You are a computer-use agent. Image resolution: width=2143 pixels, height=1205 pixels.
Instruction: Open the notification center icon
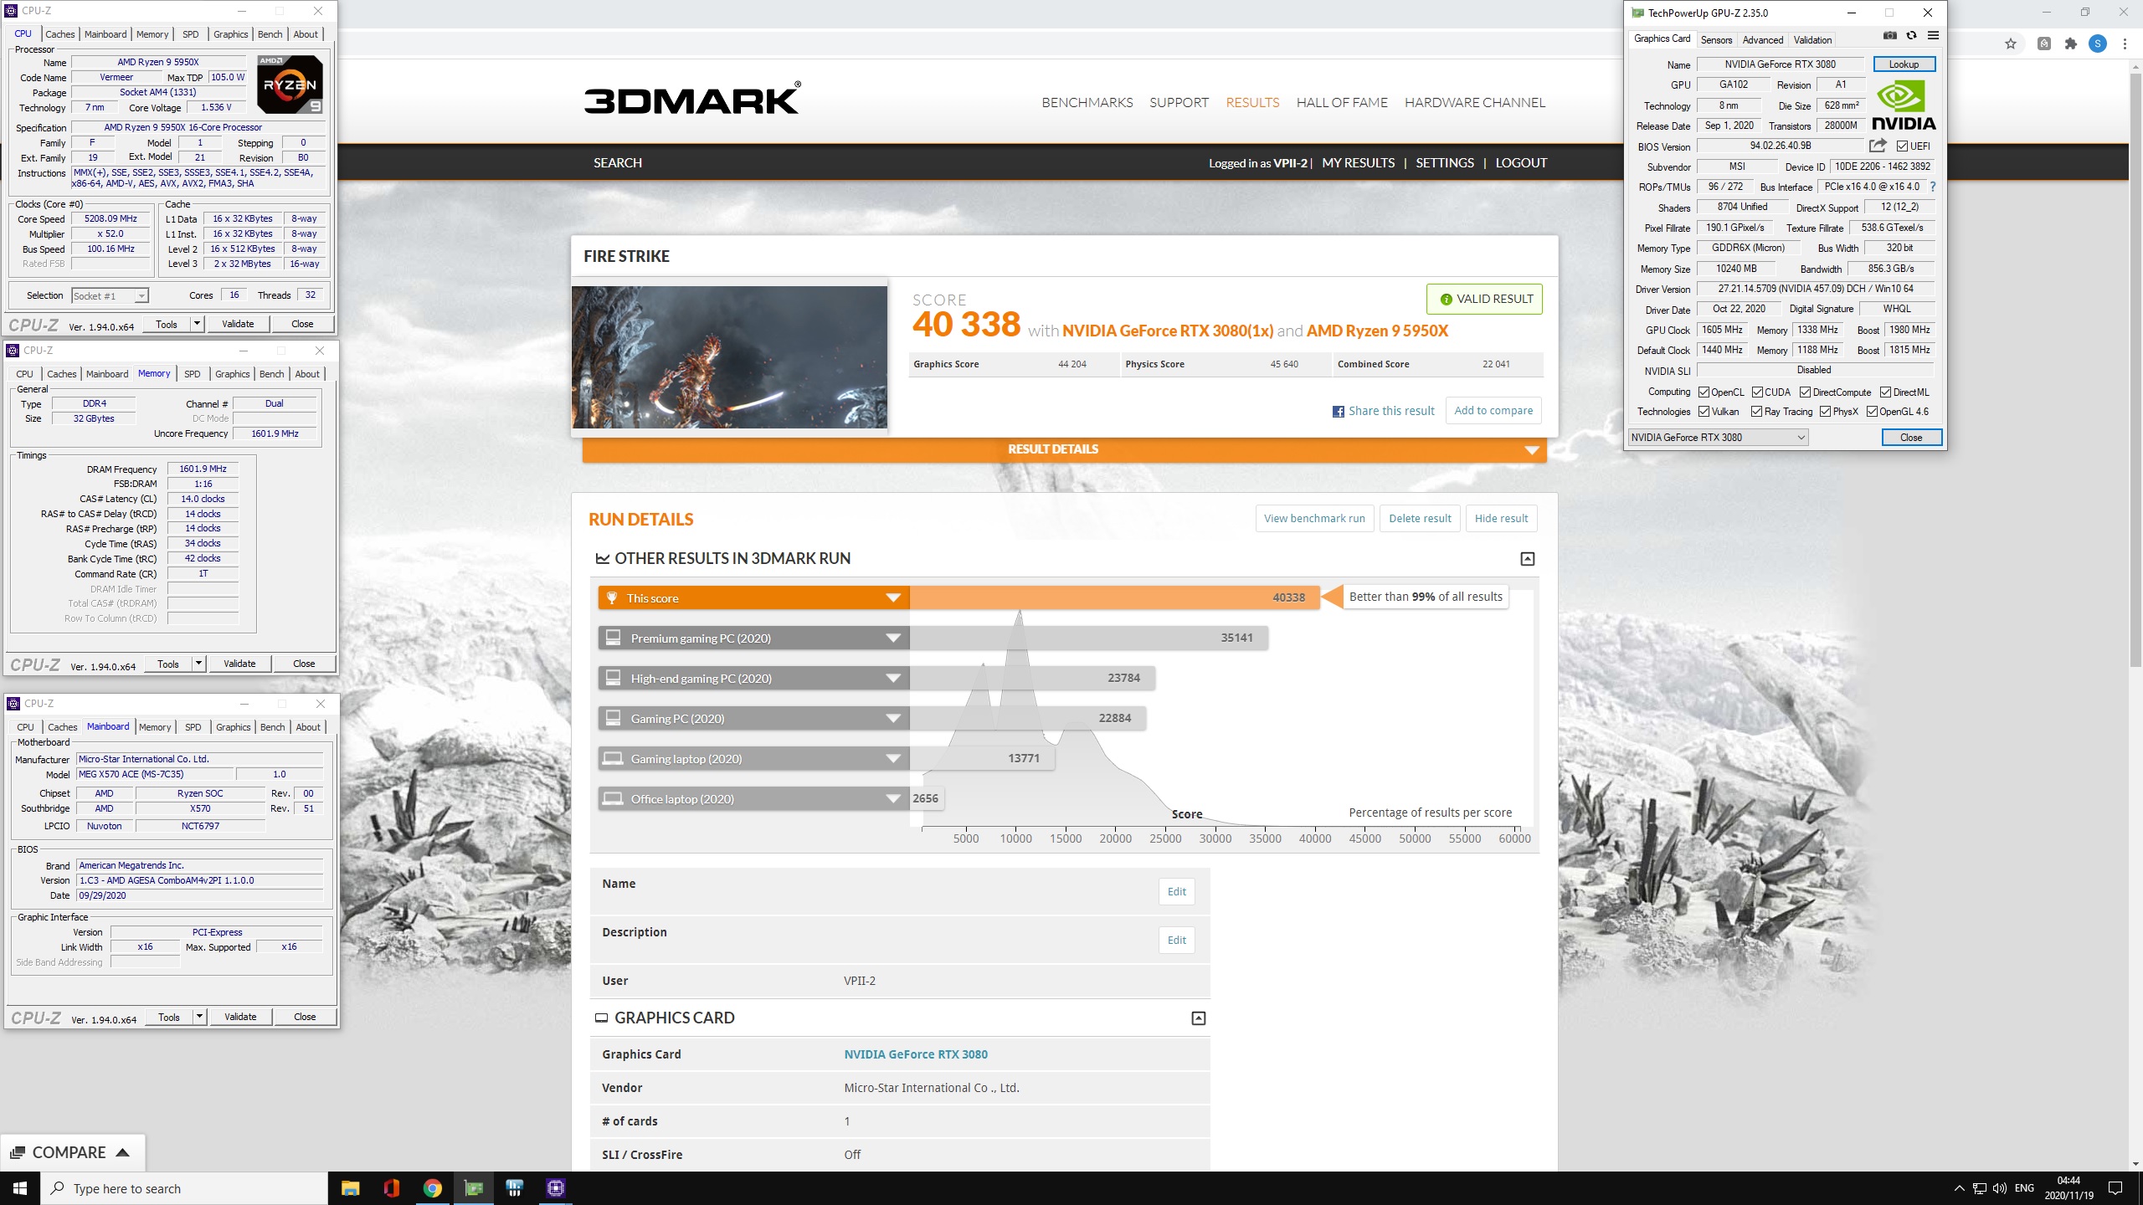point(2115,1188)
